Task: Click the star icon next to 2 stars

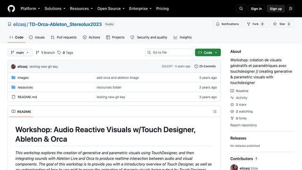Action: [x=232, y=104]
